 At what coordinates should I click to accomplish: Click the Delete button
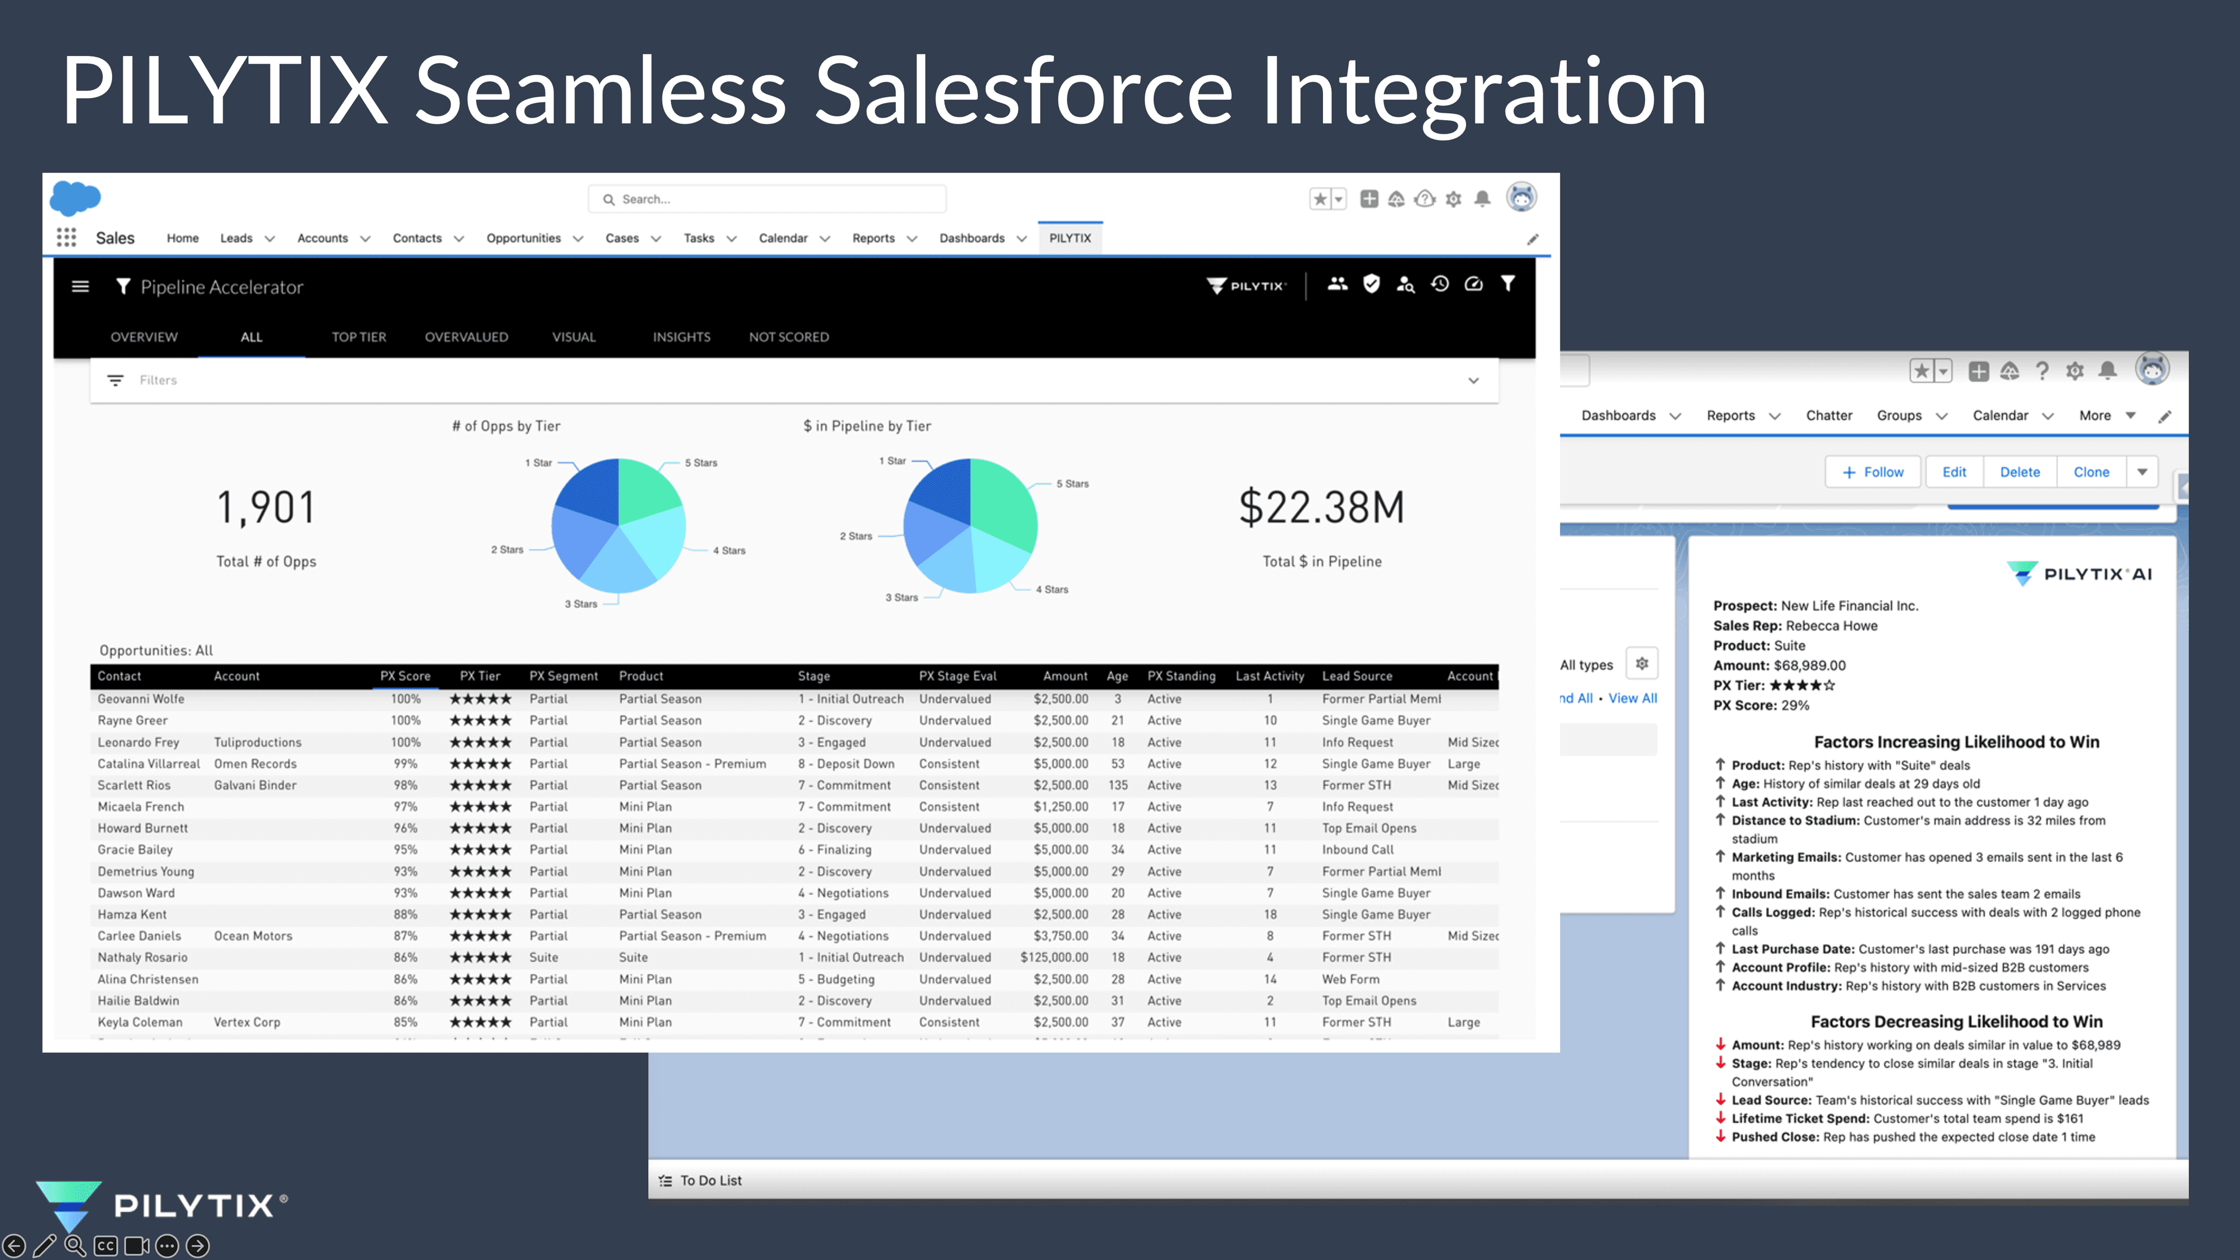[x=2019, y=472]
